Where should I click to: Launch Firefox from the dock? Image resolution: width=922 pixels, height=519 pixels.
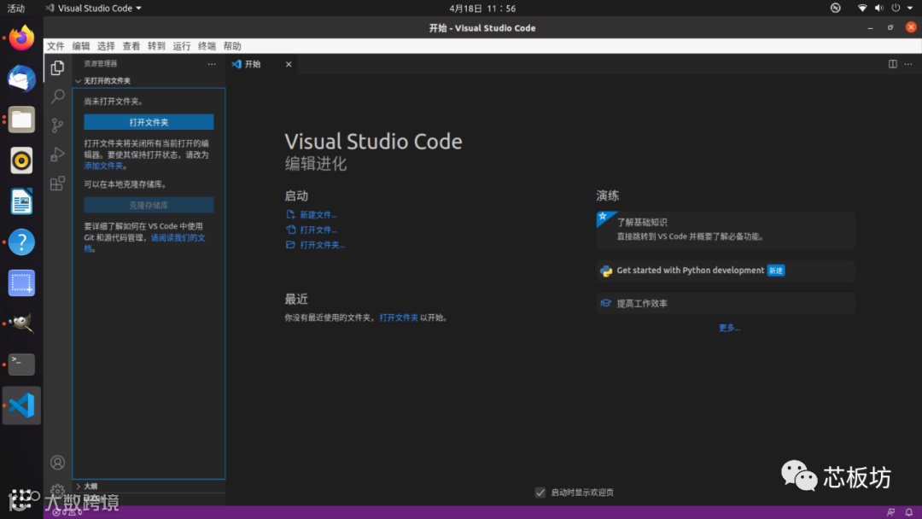(x=21, y=38)
